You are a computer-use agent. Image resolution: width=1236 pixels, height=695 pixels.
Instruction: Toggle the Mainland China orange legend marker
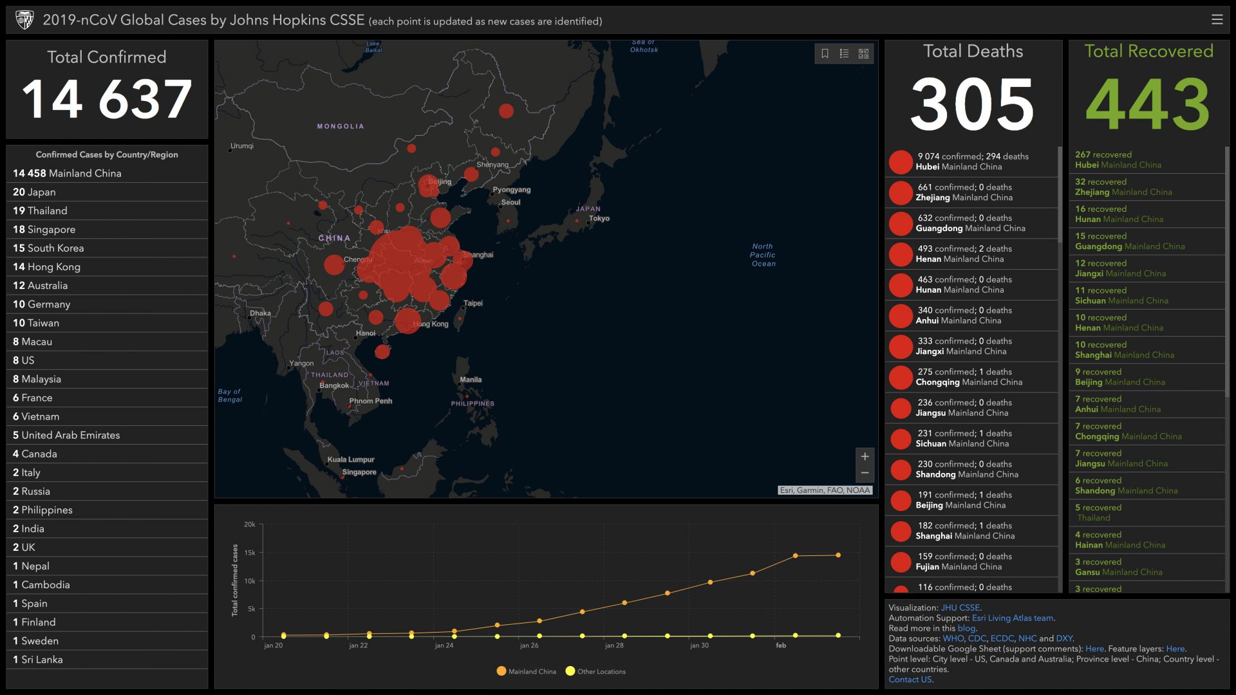click(501, 671)
